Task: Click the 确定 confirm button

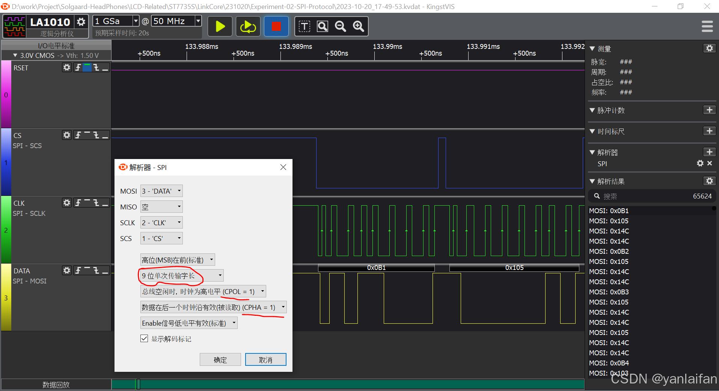Action: [220, 359]
